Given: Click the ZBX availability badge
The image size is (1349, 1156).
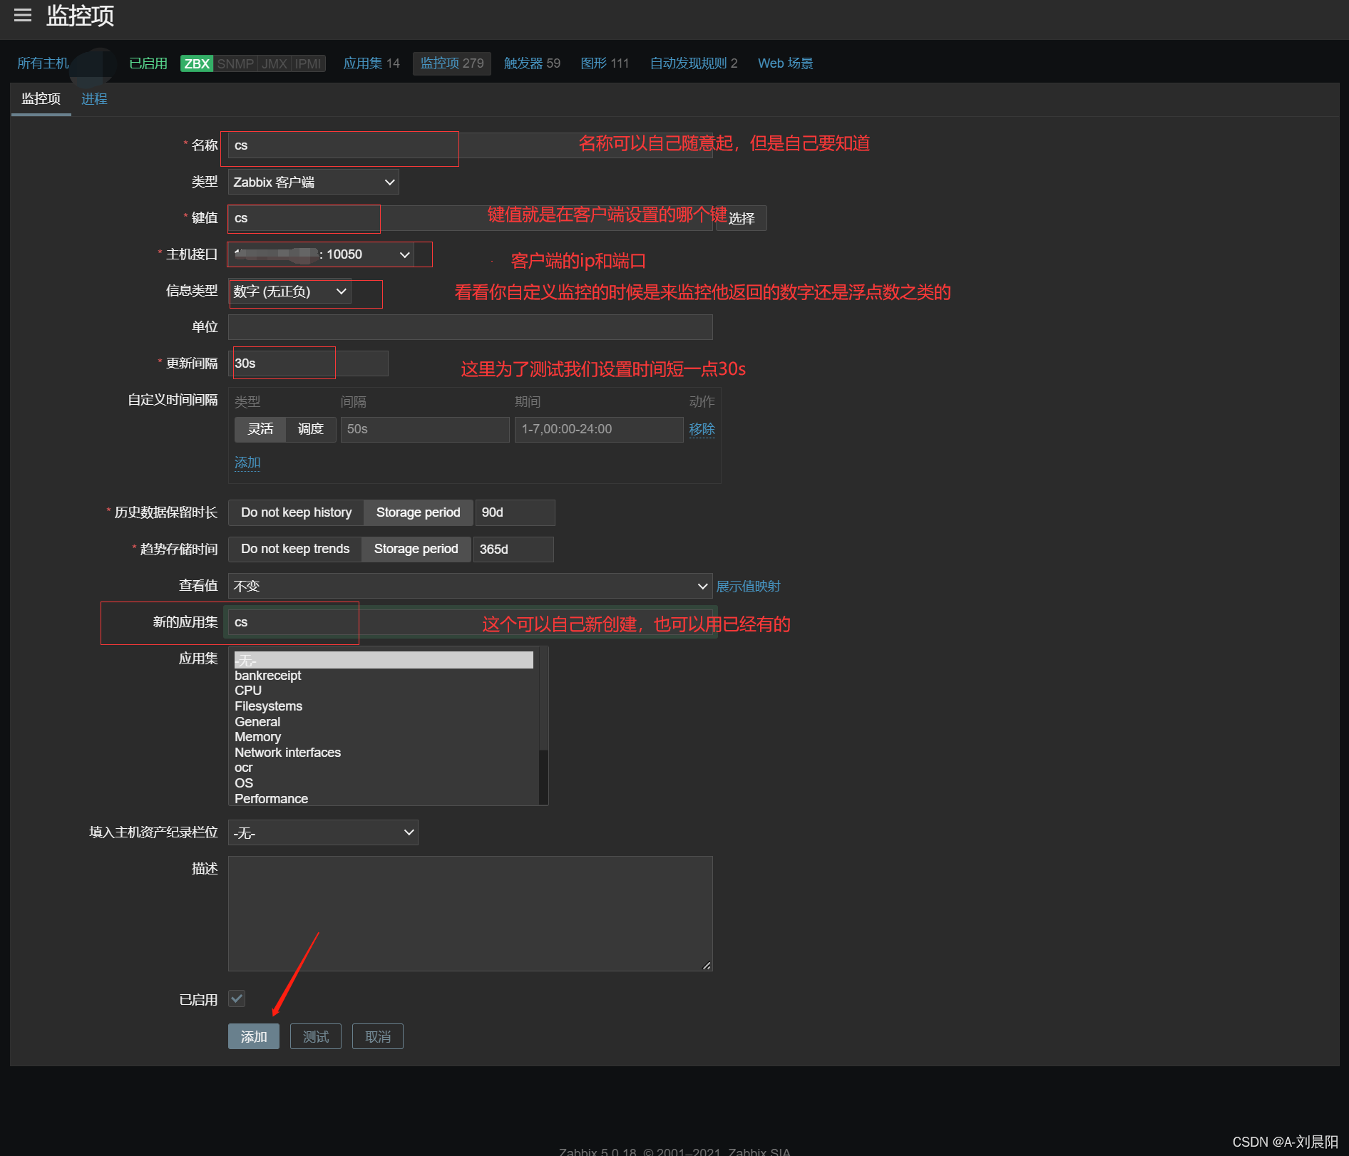Looking at the screenshot, I should coord(197,63).
